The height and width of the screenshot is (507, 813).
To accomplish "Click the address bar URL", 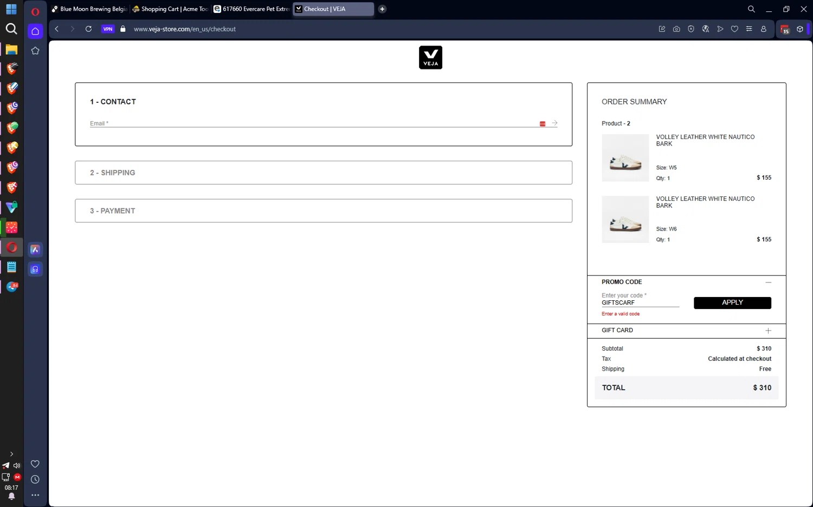I will pyautogui.click(x=185, y=29).
